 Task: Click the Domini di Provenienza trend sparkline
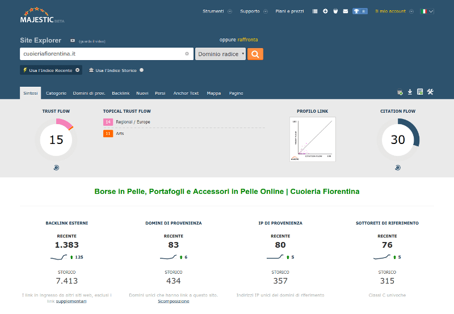(168, 257)
